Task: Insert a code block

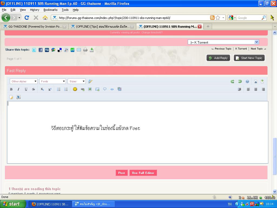Action: (112, 89)
